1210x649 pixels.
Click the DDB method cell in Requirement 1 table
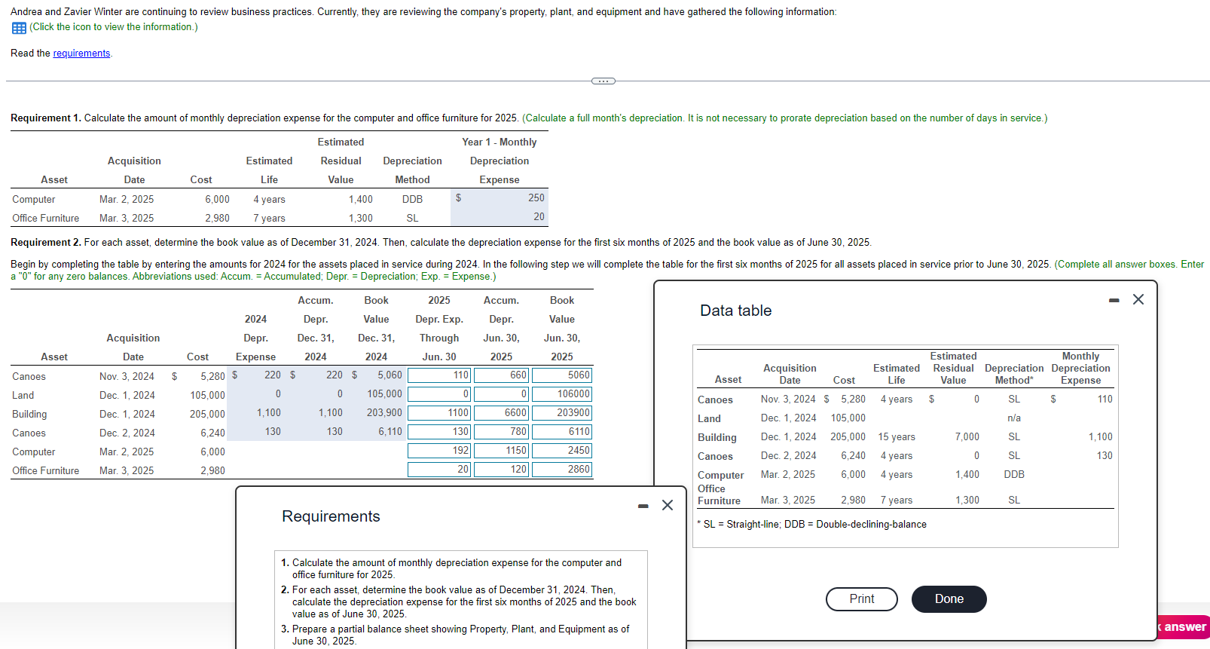(x=412, y=199)
